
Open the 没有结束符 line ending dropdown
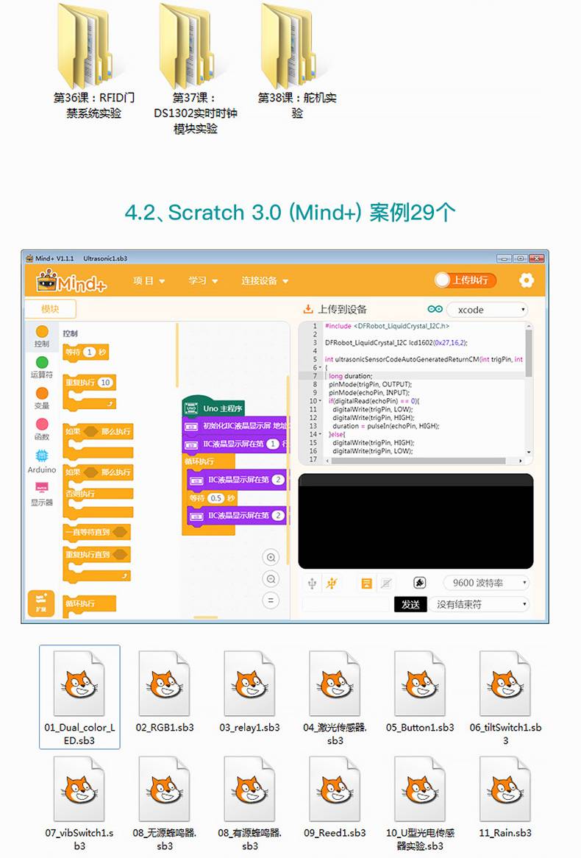tap(479, 604)
